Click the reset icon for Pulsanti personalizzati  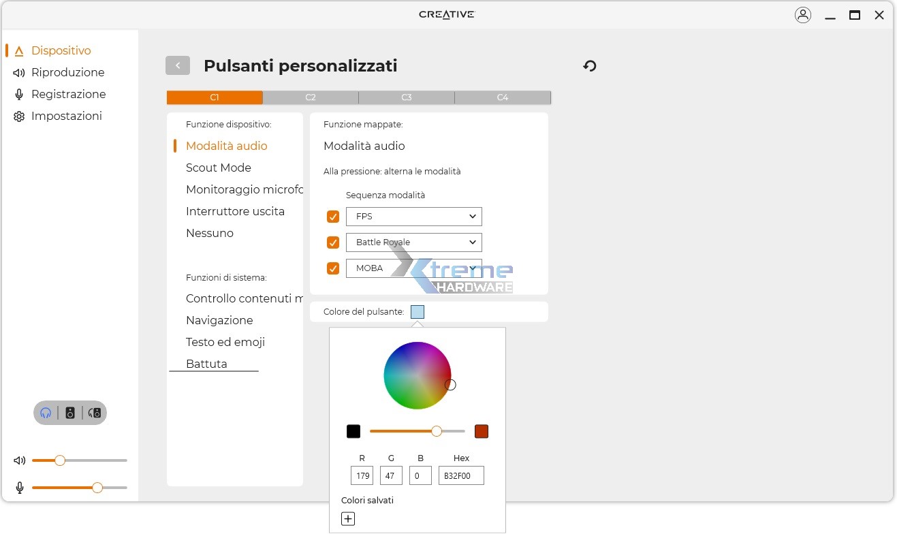coord(588,65)
